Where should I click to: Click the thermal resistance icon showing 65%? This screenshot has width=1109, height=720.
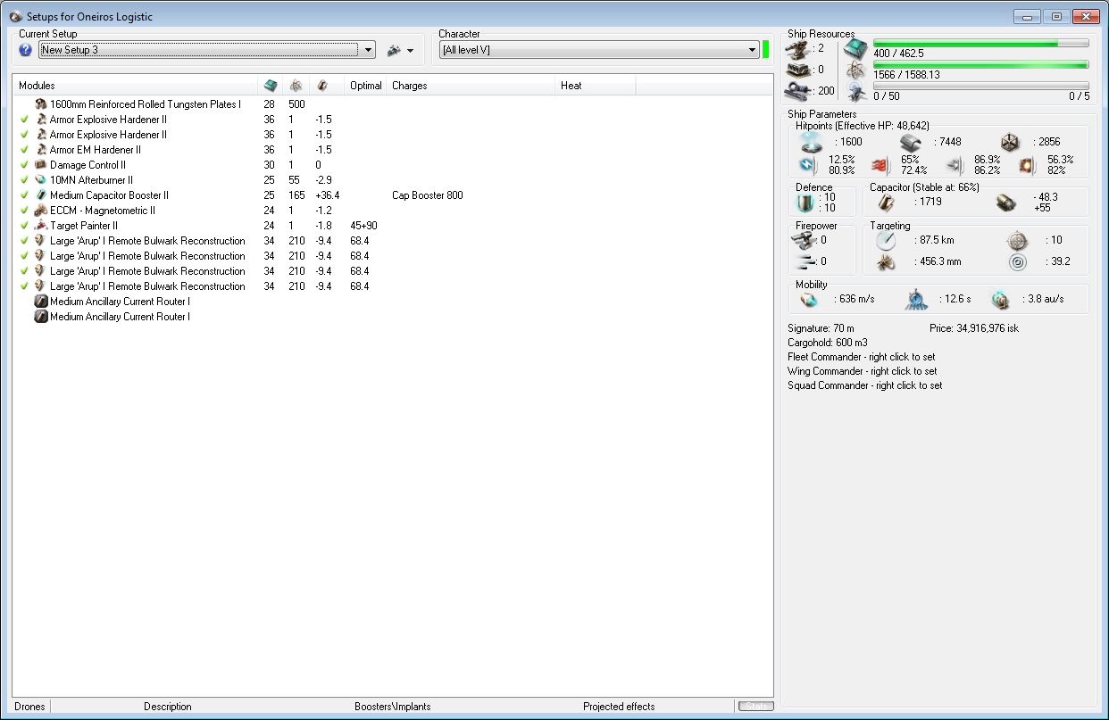[x=881, y=165]
